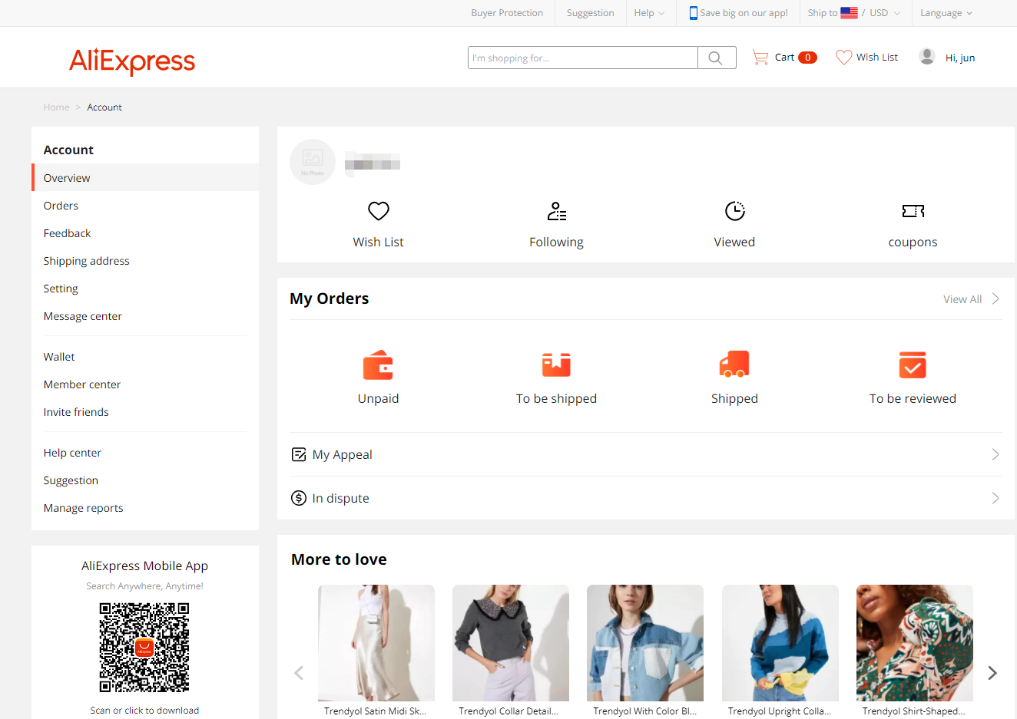This screenshot has height=719, width=1017.
Task: Open Wallet in account sidebar
Action: pyautogui.click(x=59, y=357)
